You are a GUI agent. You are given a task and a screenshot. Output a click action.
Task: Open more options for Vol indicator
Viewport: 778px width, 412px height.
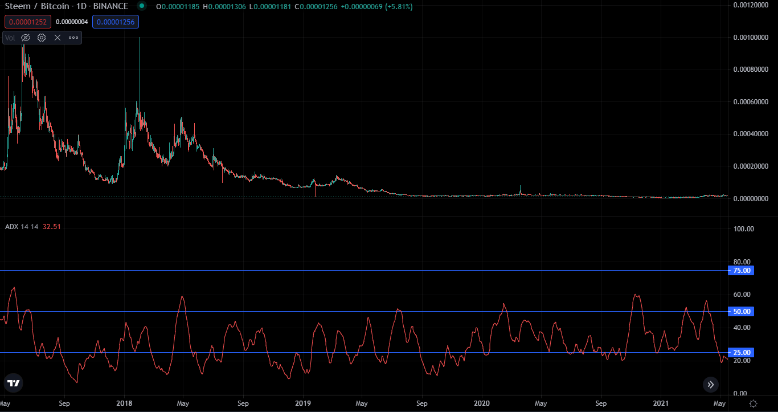73,38
